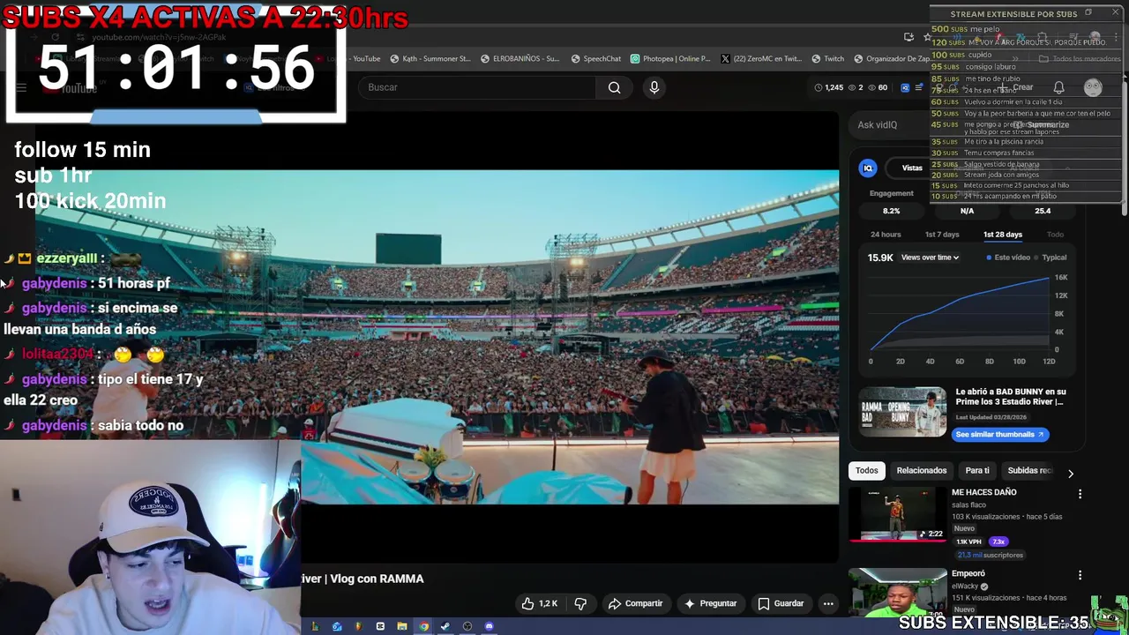Open the RAMMA opening Bad Bunny thumbnail

coord(901,412)
